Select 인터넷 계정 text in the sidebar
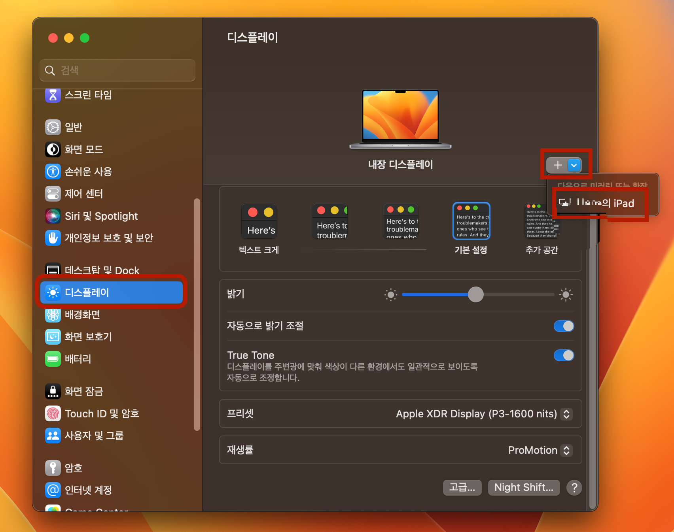This screenshot has width=674, height=532. 88,490
